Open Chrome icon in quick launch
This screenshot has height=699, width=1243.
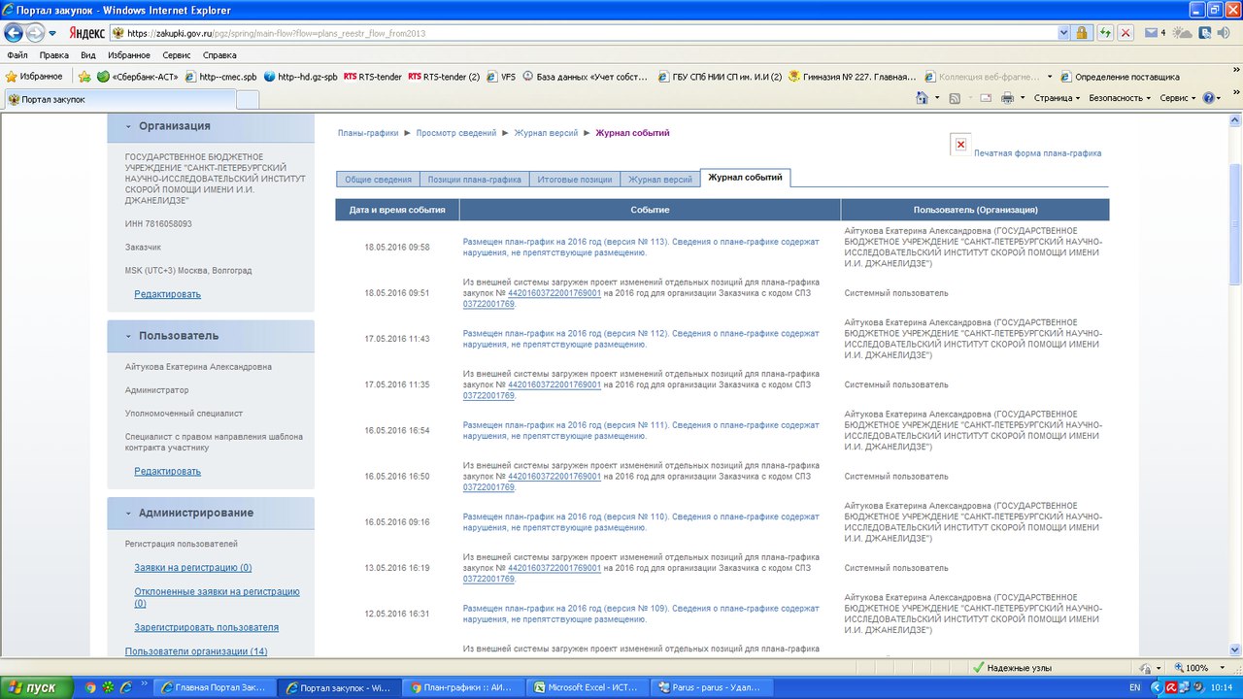point(90,687)
